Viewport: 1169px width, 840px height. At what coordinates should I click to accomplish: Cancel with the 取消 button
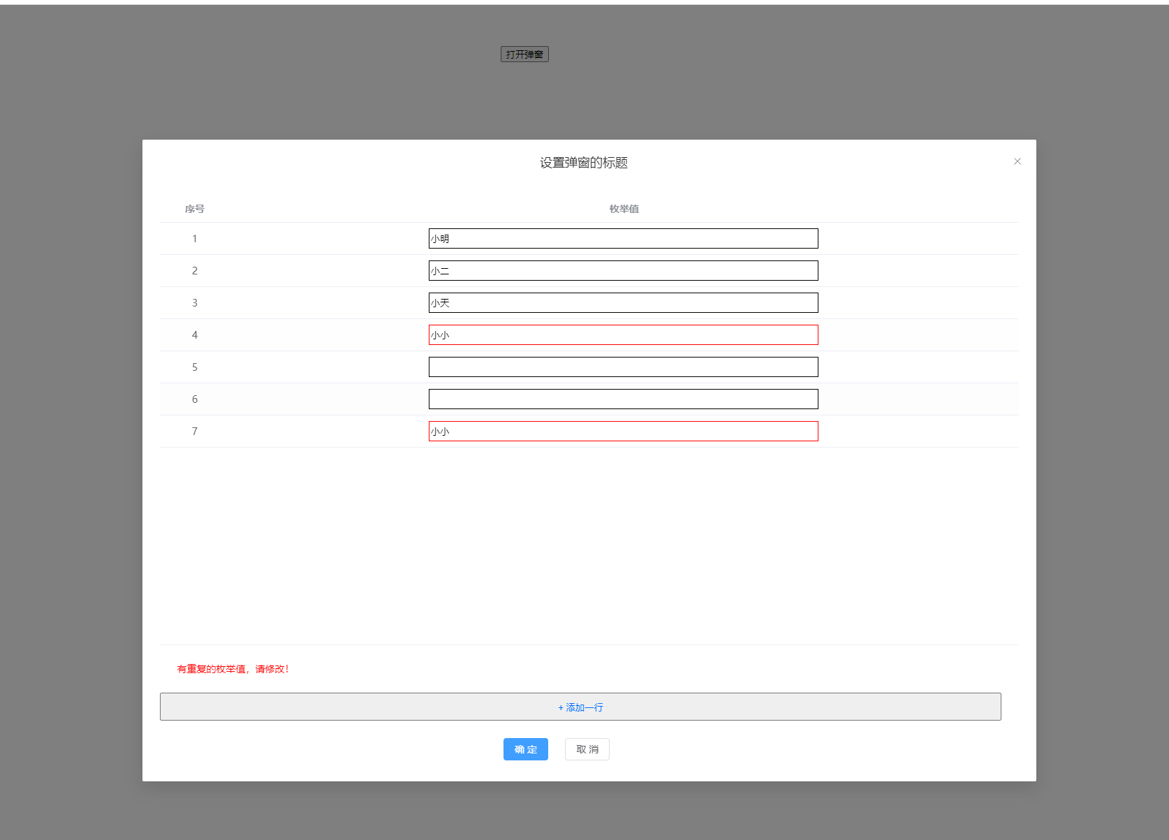pyautogui.click(x=587, y=749)
